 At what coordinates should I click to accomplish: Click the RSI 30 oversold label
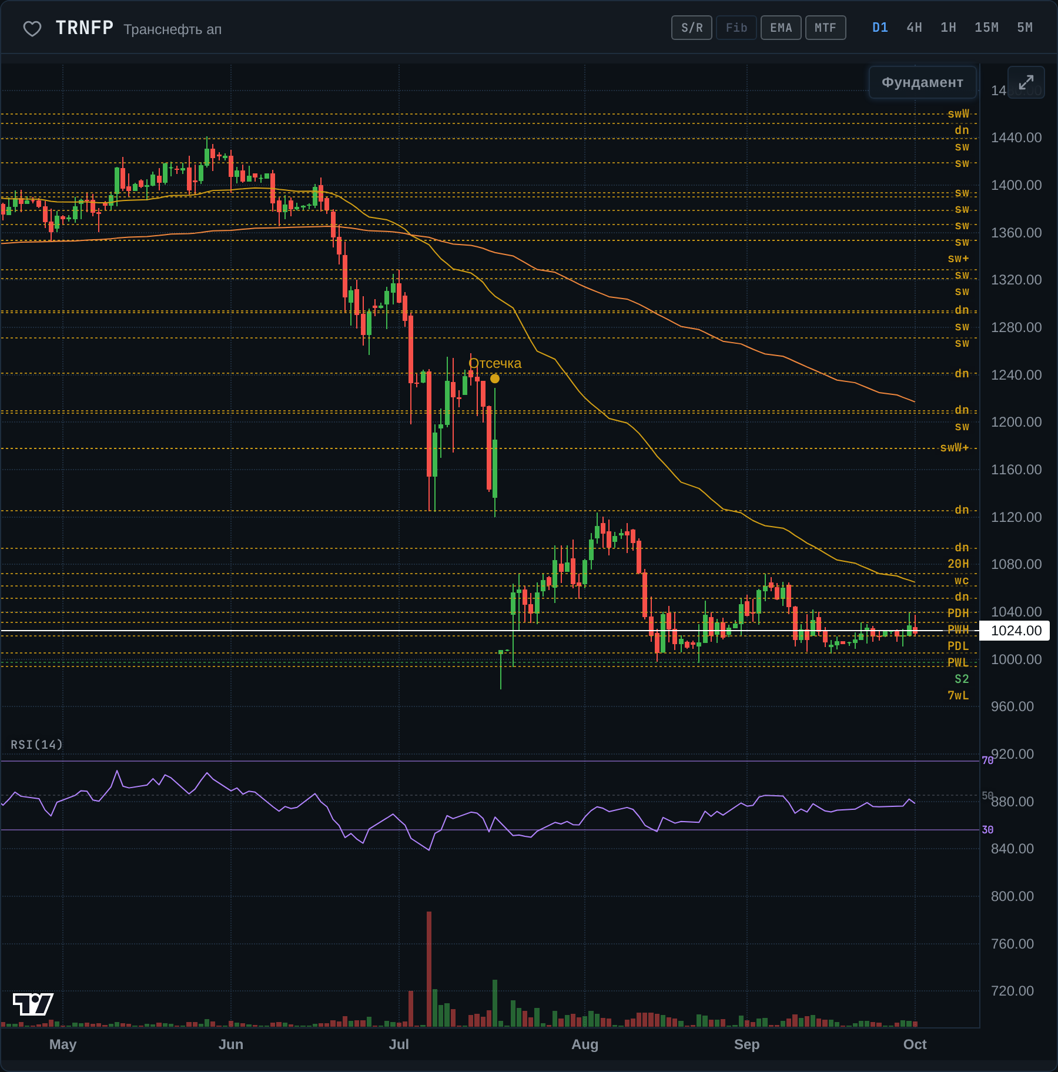click(x=987, y=830)
